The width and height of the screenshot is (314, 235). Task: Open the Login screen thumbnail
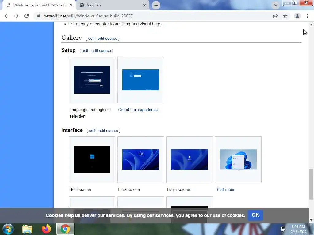click(x=190, y=160)
